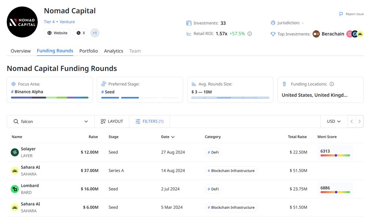
Task: Switch to the Overview tab
Action: (x=21, y=51)
